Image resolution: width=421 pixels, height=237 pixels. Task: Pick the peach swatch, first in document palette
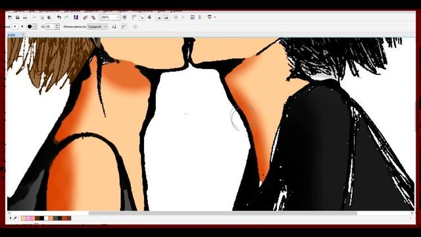point(24,218)
